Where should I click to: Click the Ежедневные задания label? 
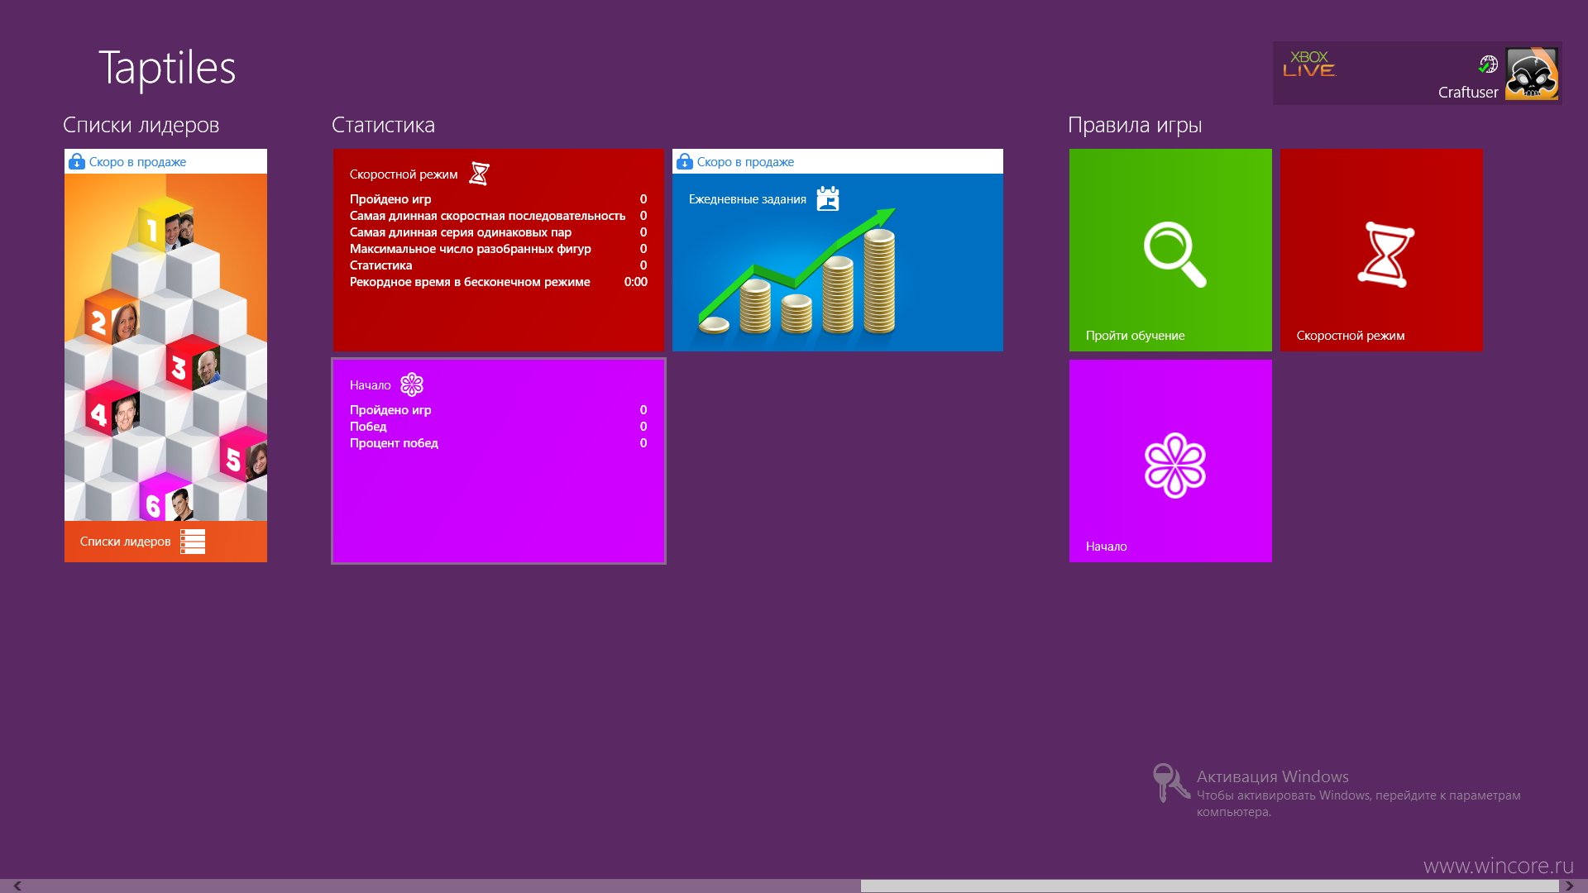(x=748, y=199)
